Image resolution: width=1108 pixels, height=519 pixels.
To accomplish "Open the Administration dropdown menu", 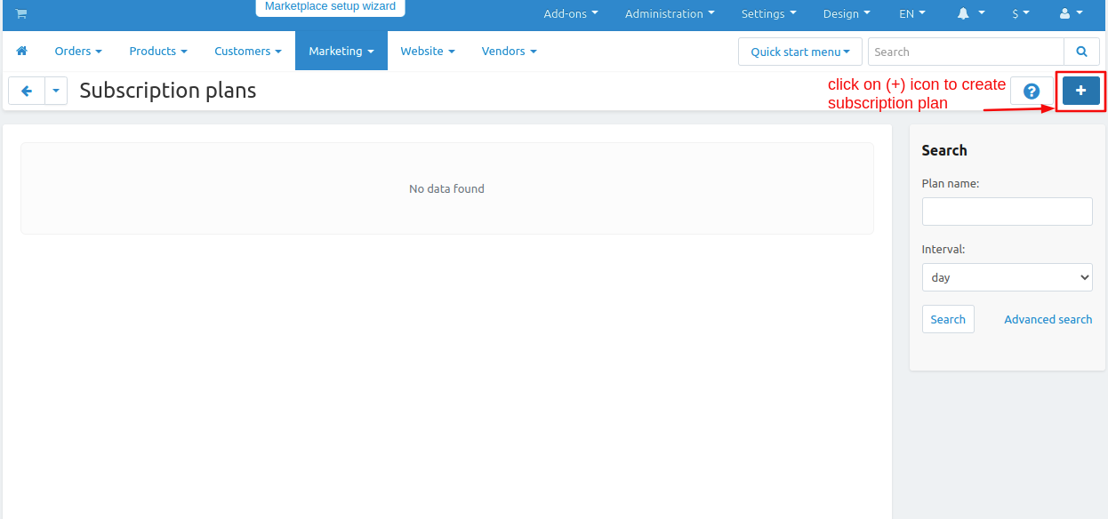I will click(670, 14).
